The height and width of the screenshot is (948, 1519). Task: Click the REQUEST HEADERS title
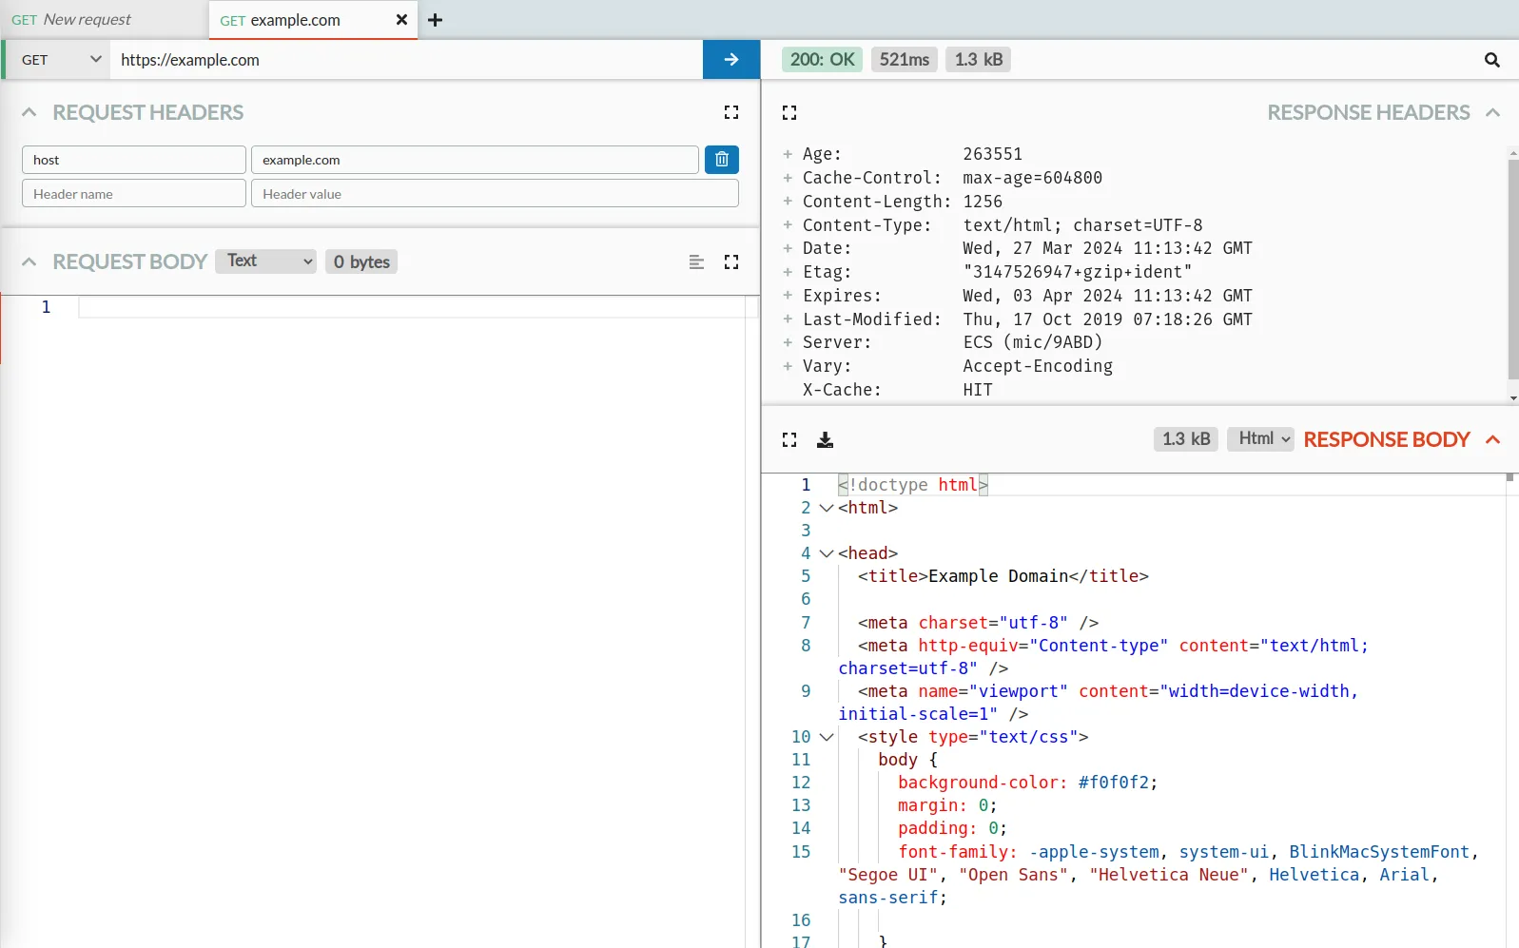pyautogui.click(x=148, y=112)
